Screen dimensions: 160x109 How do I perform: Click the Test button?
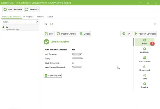pos(126,34)
